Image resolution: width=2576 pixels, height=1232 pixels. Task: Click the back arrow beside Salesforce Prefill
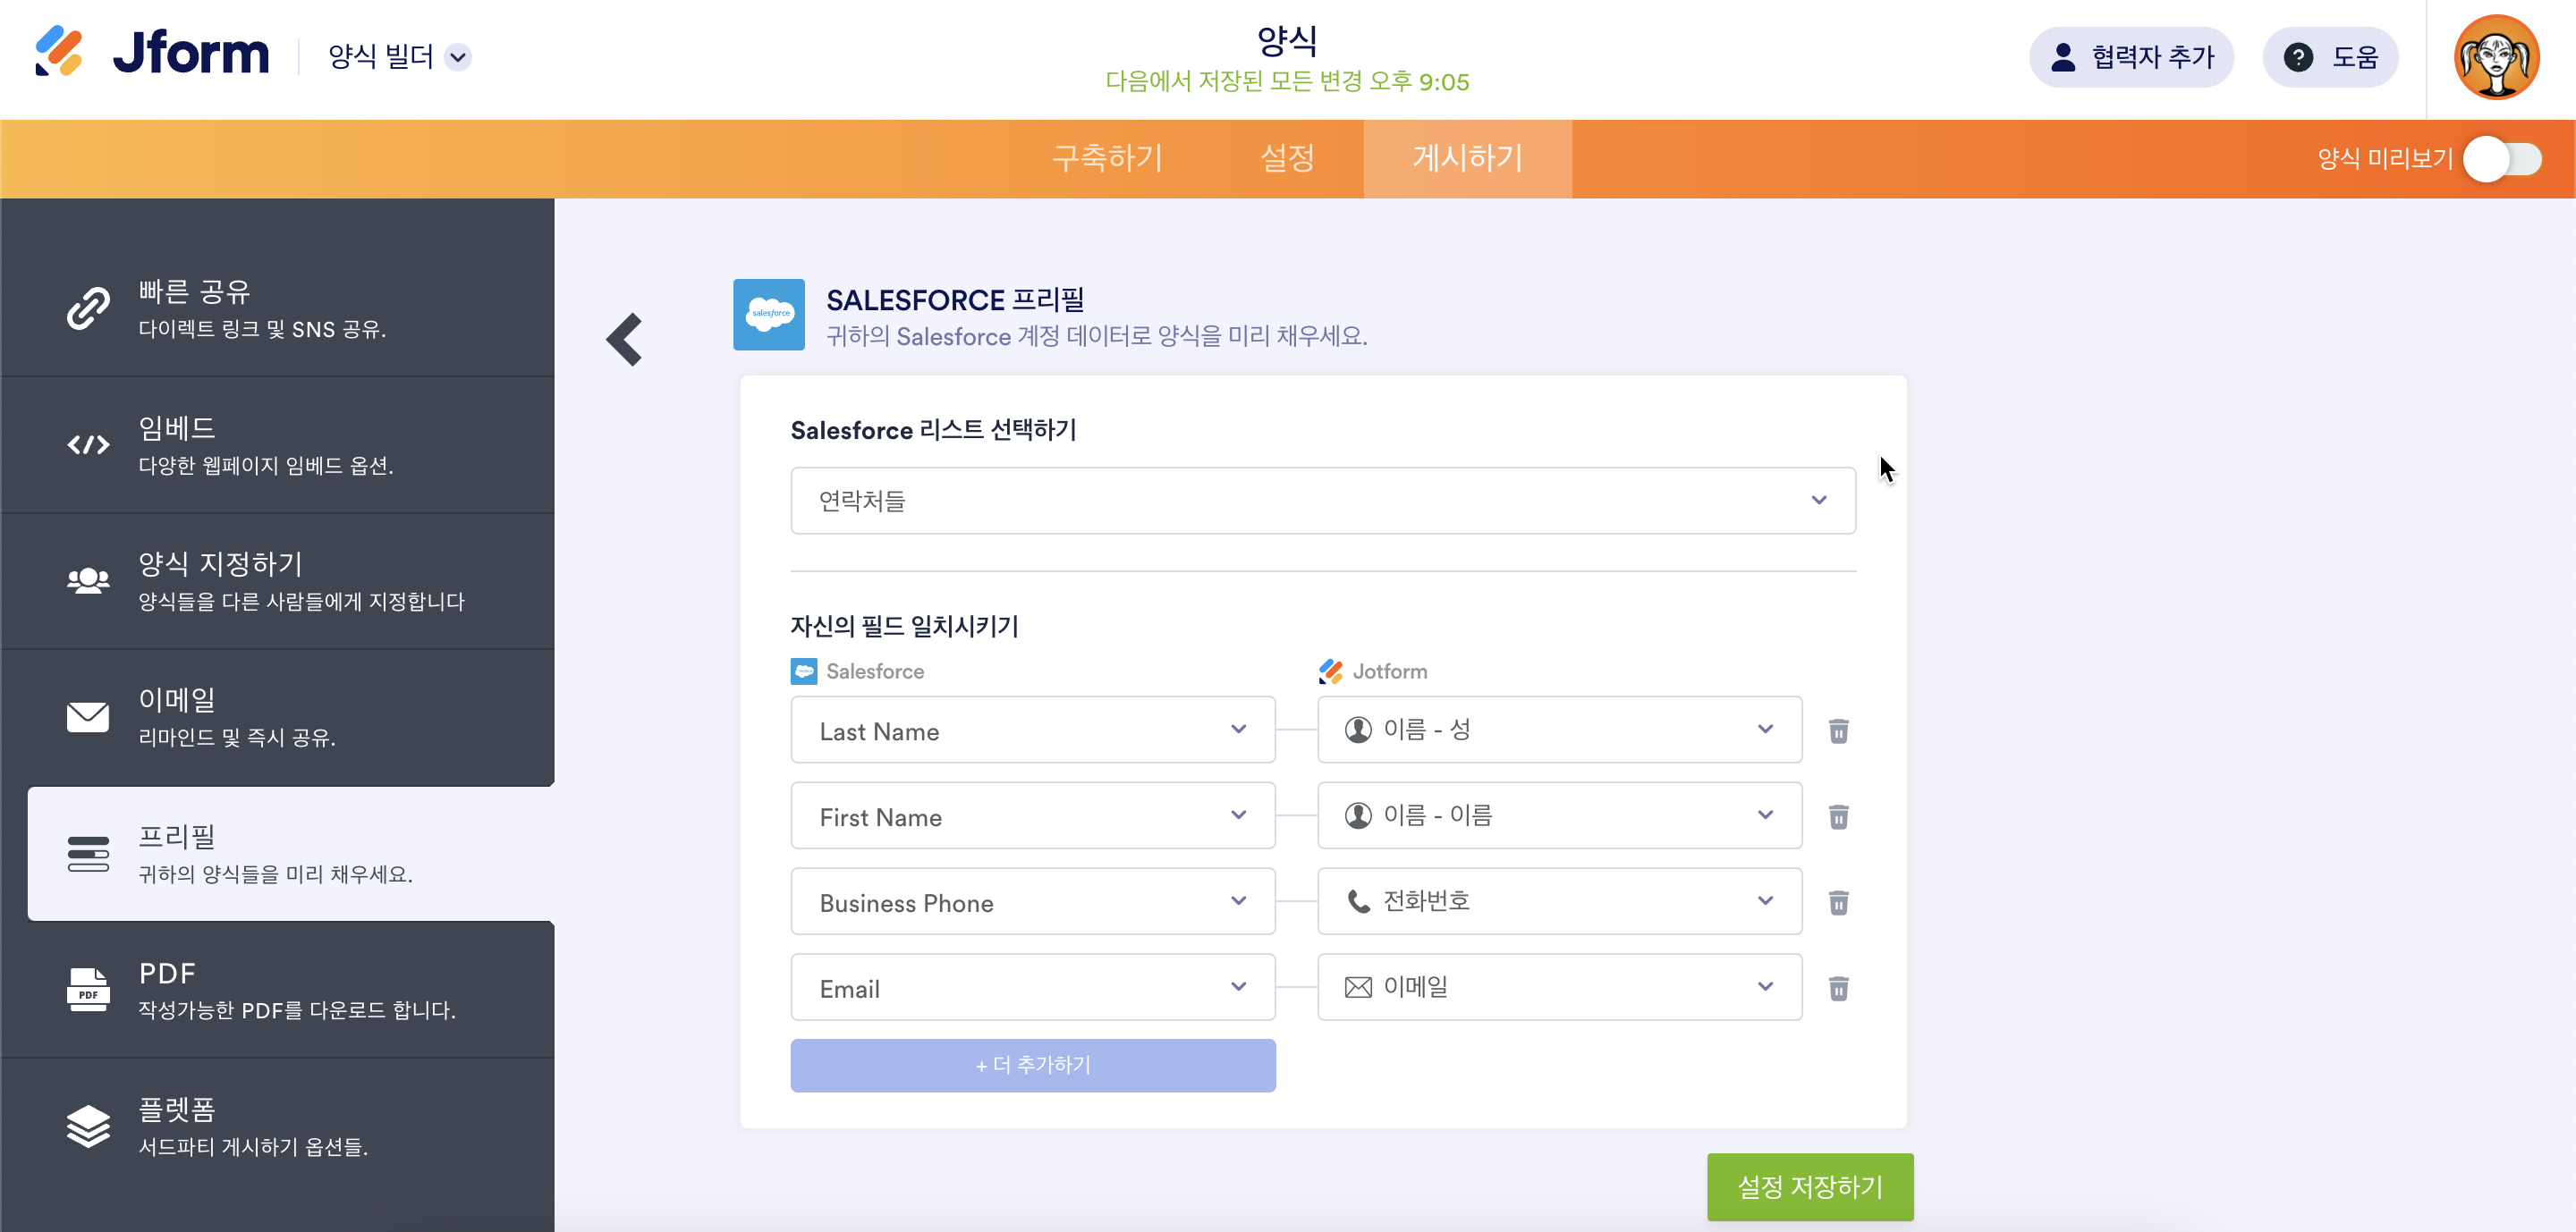coord(624,340)
